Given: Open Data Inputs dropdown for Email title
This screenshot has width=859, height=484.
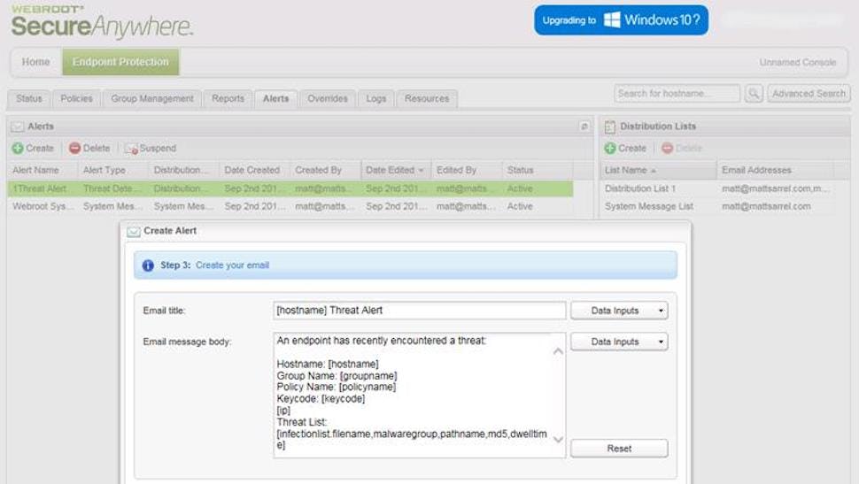Looking at the screenshot, I should [x=618, y=311].
